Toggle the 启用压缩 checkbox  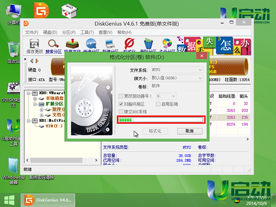pyautogui.click(x=158, y=104)
